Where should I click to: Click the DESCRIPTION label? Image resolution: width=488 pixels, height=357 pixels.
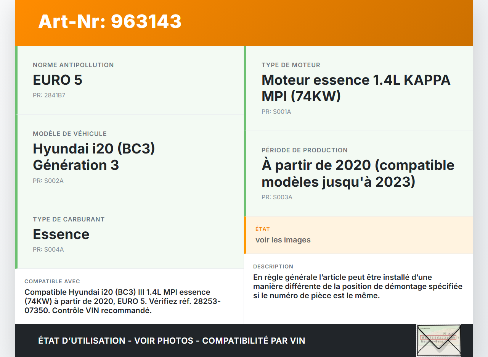click(x=273, y=267)
